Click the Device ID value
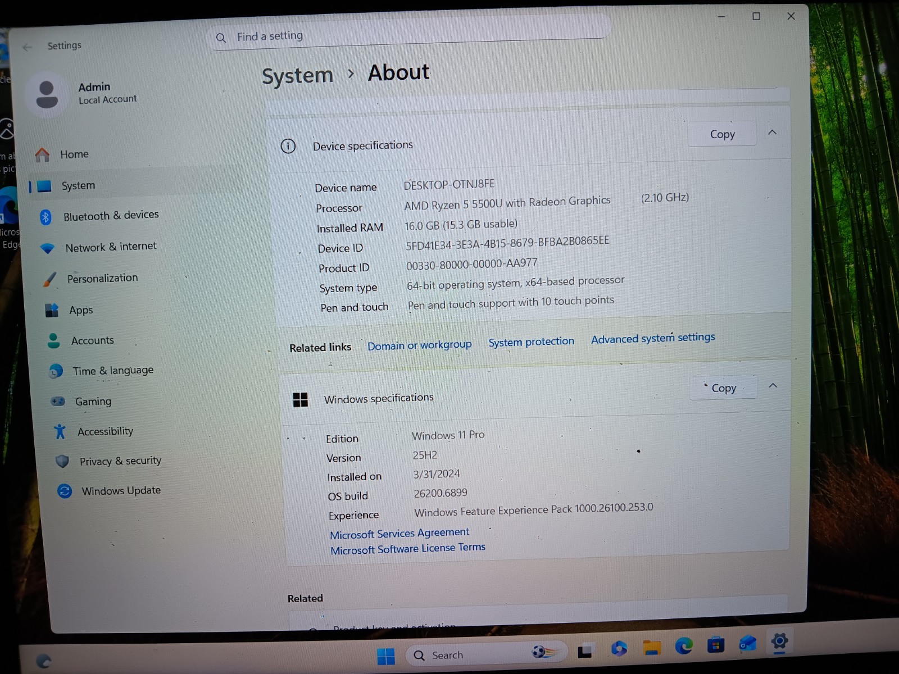Image resolution: width=899 pixels, height=674 pixels. [x=507, y=243]
